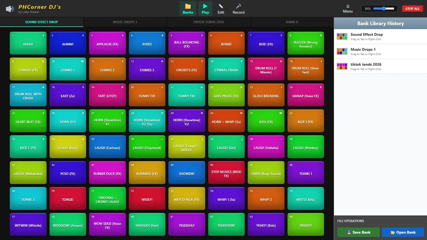
Task: Switch to Play mode
Action: tap(205, 9)
